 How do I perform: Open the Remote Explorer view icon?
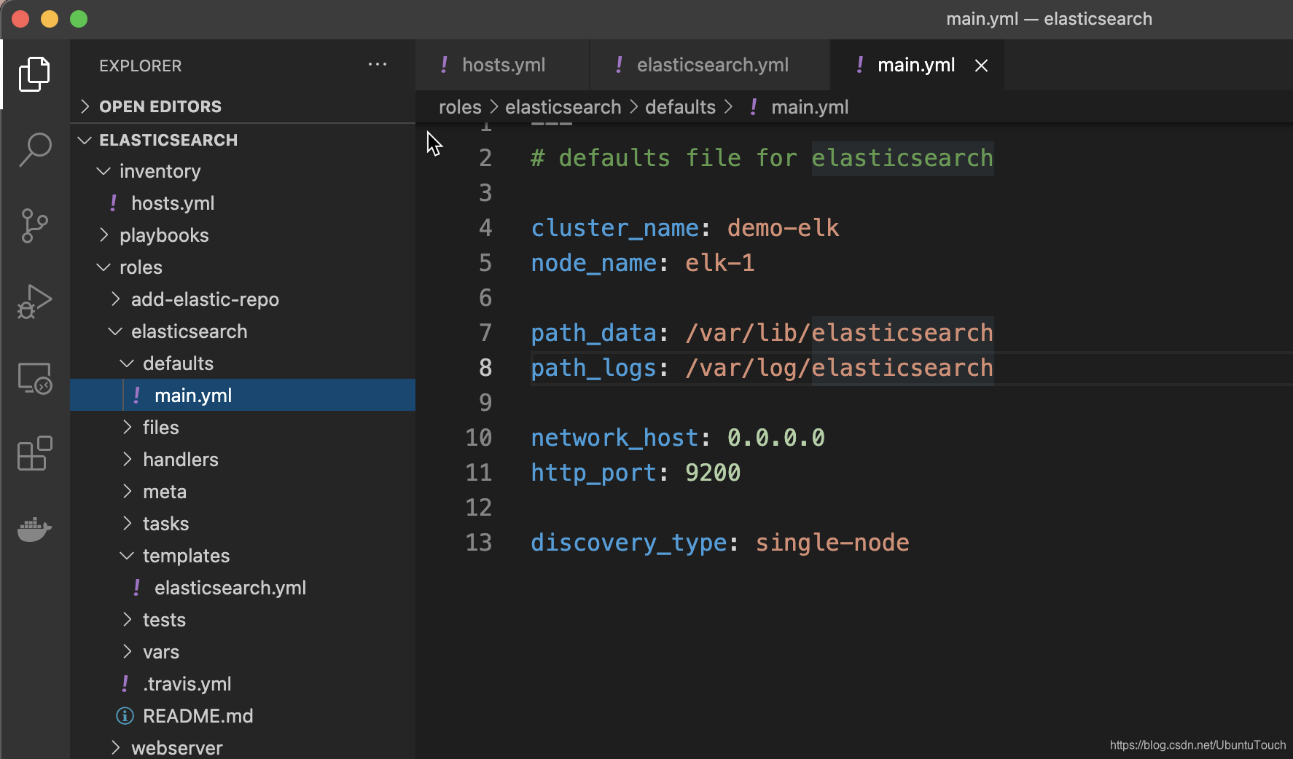34,378
